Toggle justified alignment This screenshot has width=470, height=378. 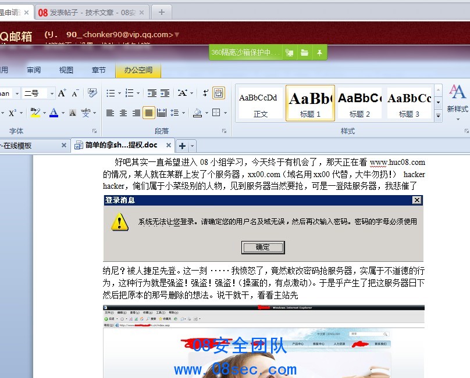coord(149,113)
